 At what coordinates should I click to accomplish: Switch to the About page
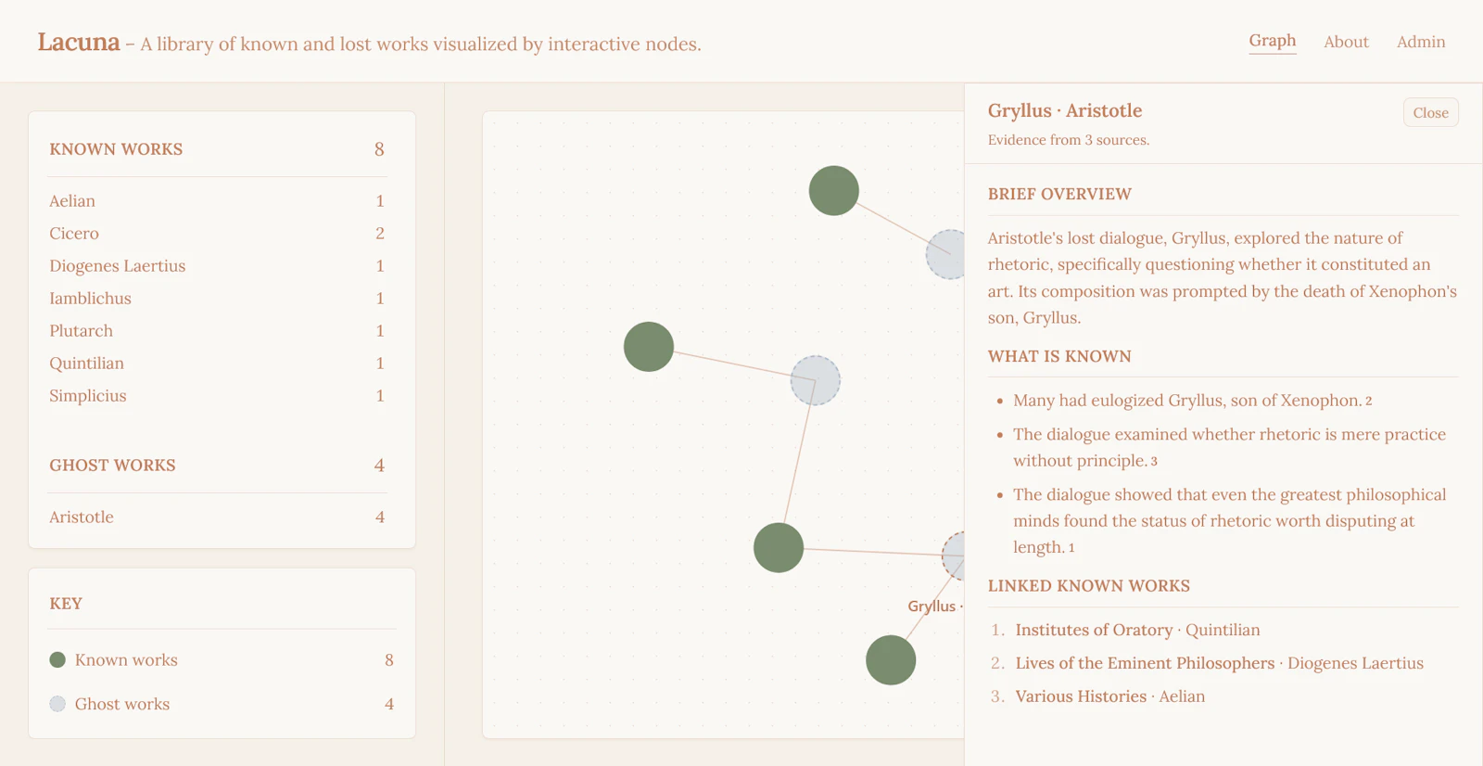[1346, 42]
